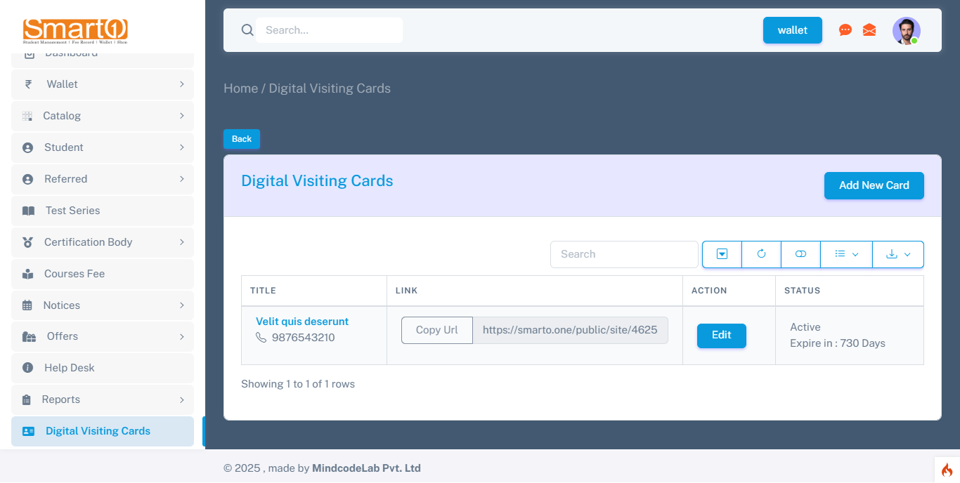
Task: Click the Copy Url button
Action: pos(436,330)
